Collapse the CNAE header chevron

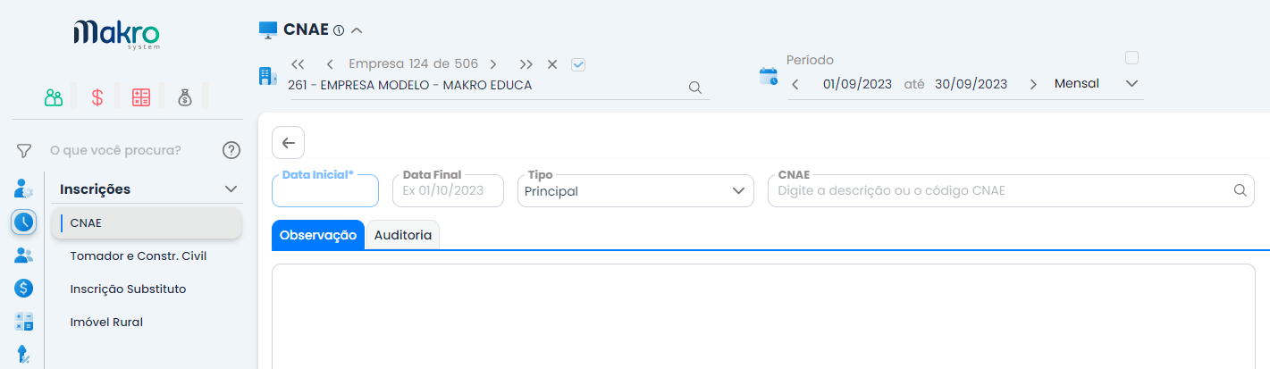pos(357,30)
